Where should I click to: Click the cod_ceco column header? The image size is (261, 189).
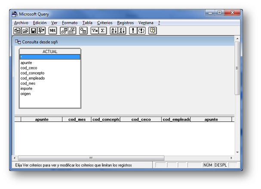pyautogui.click(x=141, y=119)
